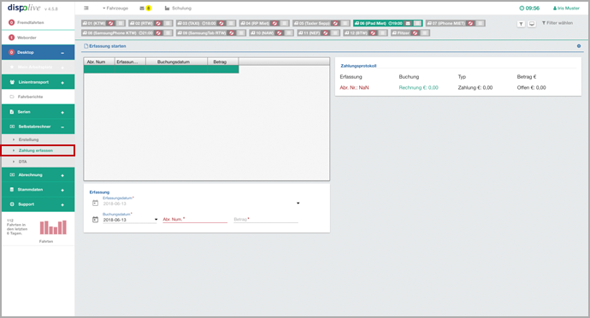Click red status icon on 07 (iPhone MIET)
This screenshot has height=318, width=590.
[470, 23]
